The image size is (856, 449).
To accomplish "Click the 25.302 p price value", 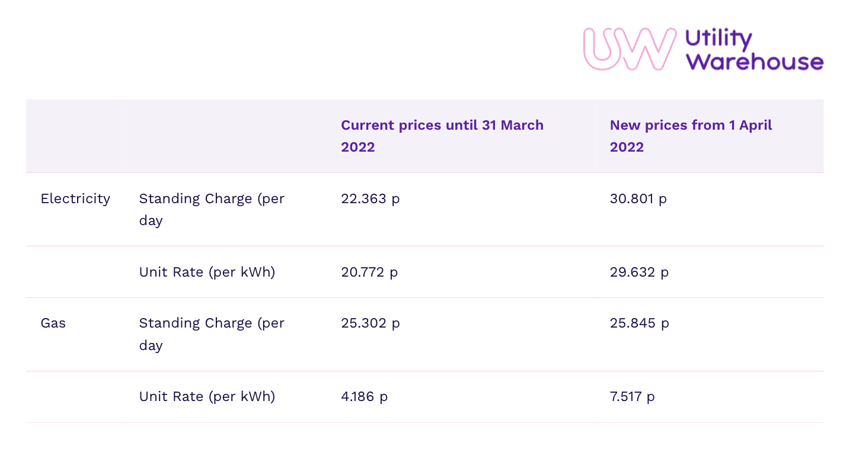I will coord(370,323).
